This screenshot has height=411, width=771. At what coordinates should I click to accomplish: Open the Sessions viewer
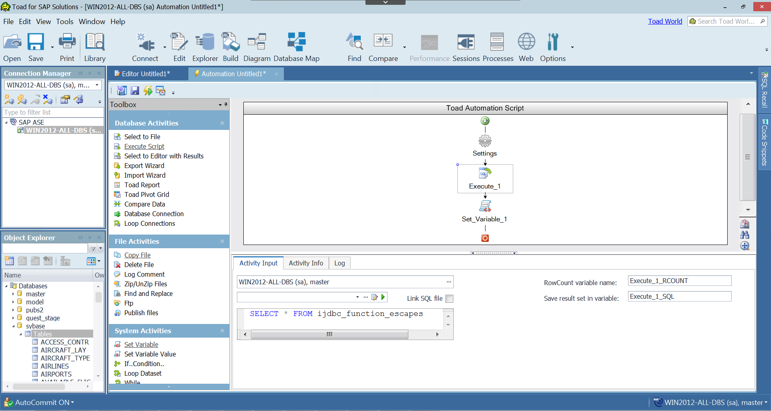(466, 47)
